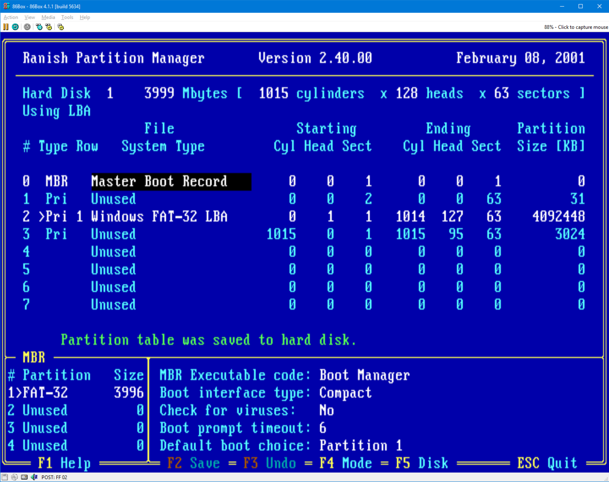Click "Unused" in partition row 6
This screenshot has width=609, height=482.
114,287
